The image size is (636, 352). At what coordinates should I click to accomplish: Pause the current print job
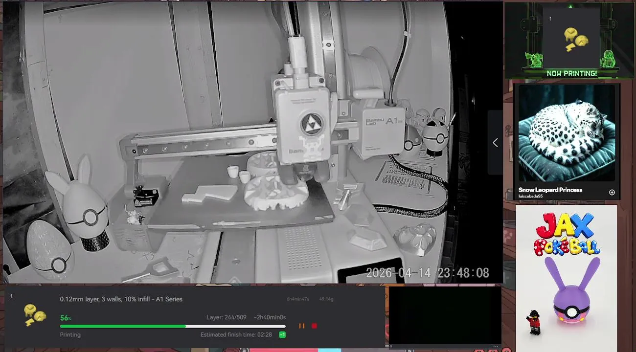click(x=301, y=326)
